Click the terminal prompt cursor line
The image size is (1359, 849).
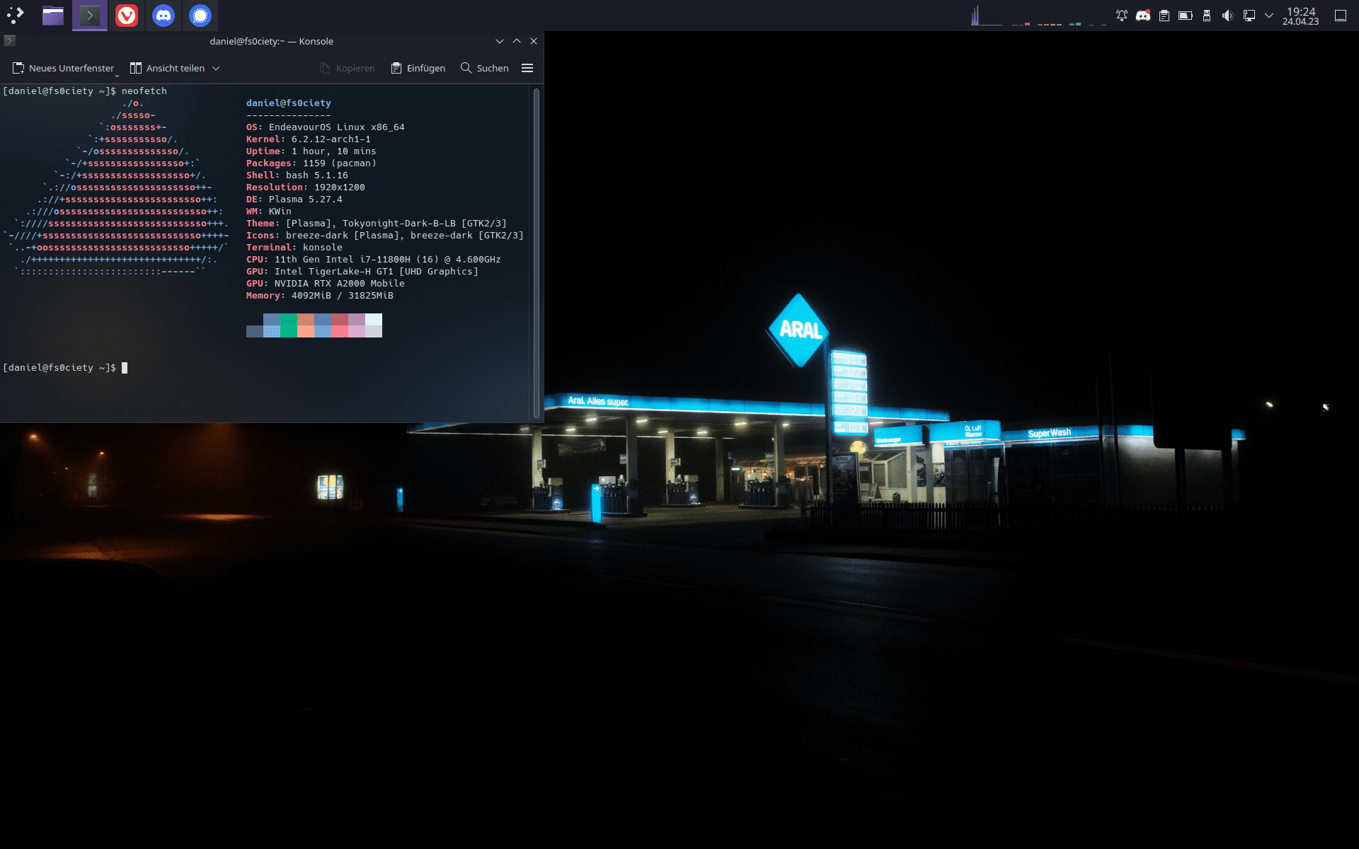pyautogui.click(x=65, y=368)
